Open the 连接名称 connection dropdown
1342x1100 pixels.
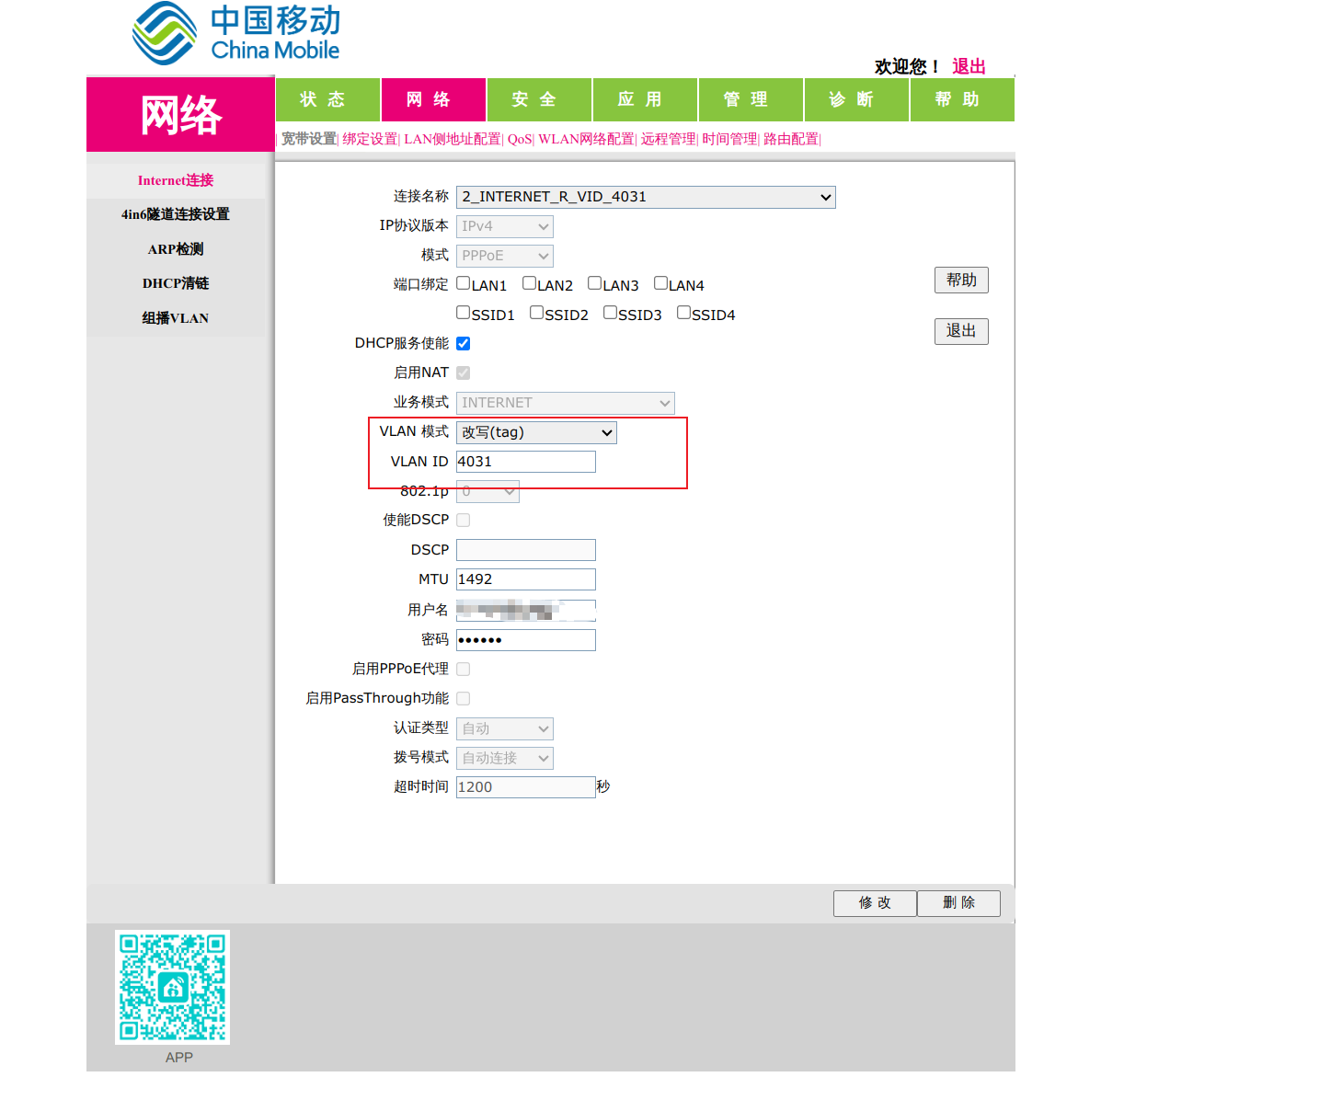[646, 197]
